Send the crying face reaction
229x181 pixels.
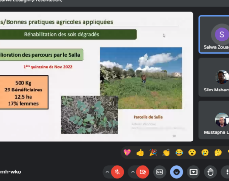pos(205,152)
